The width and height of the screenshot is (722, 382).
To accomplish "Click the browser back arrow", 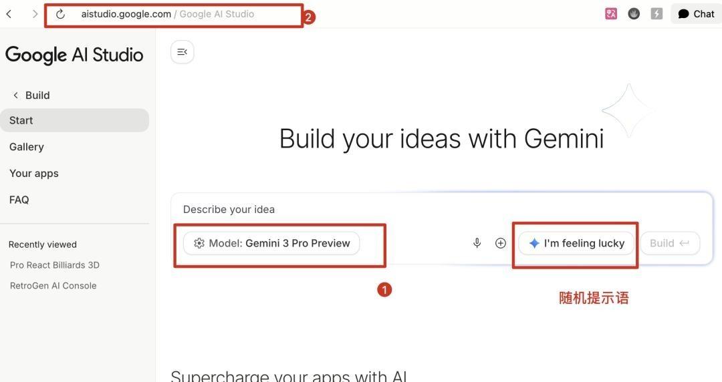I will click(9, 14).
